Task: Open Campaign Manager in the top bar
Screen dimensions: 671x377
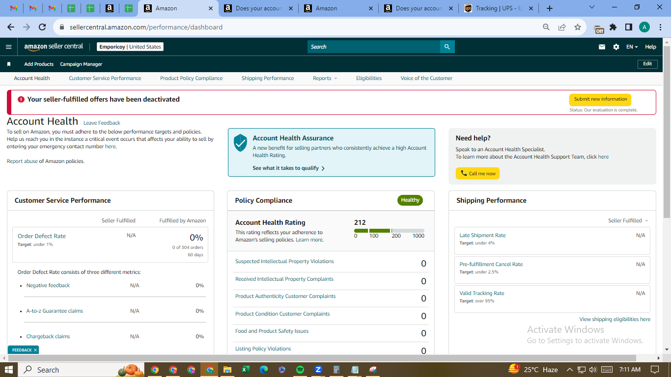Action: (81, 64)
